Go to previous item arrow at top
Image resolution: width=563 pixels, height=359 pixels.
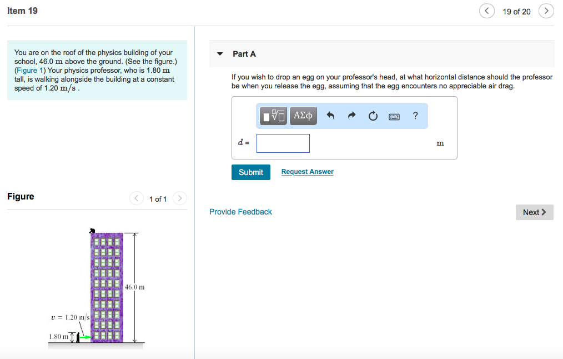[487, 11]
